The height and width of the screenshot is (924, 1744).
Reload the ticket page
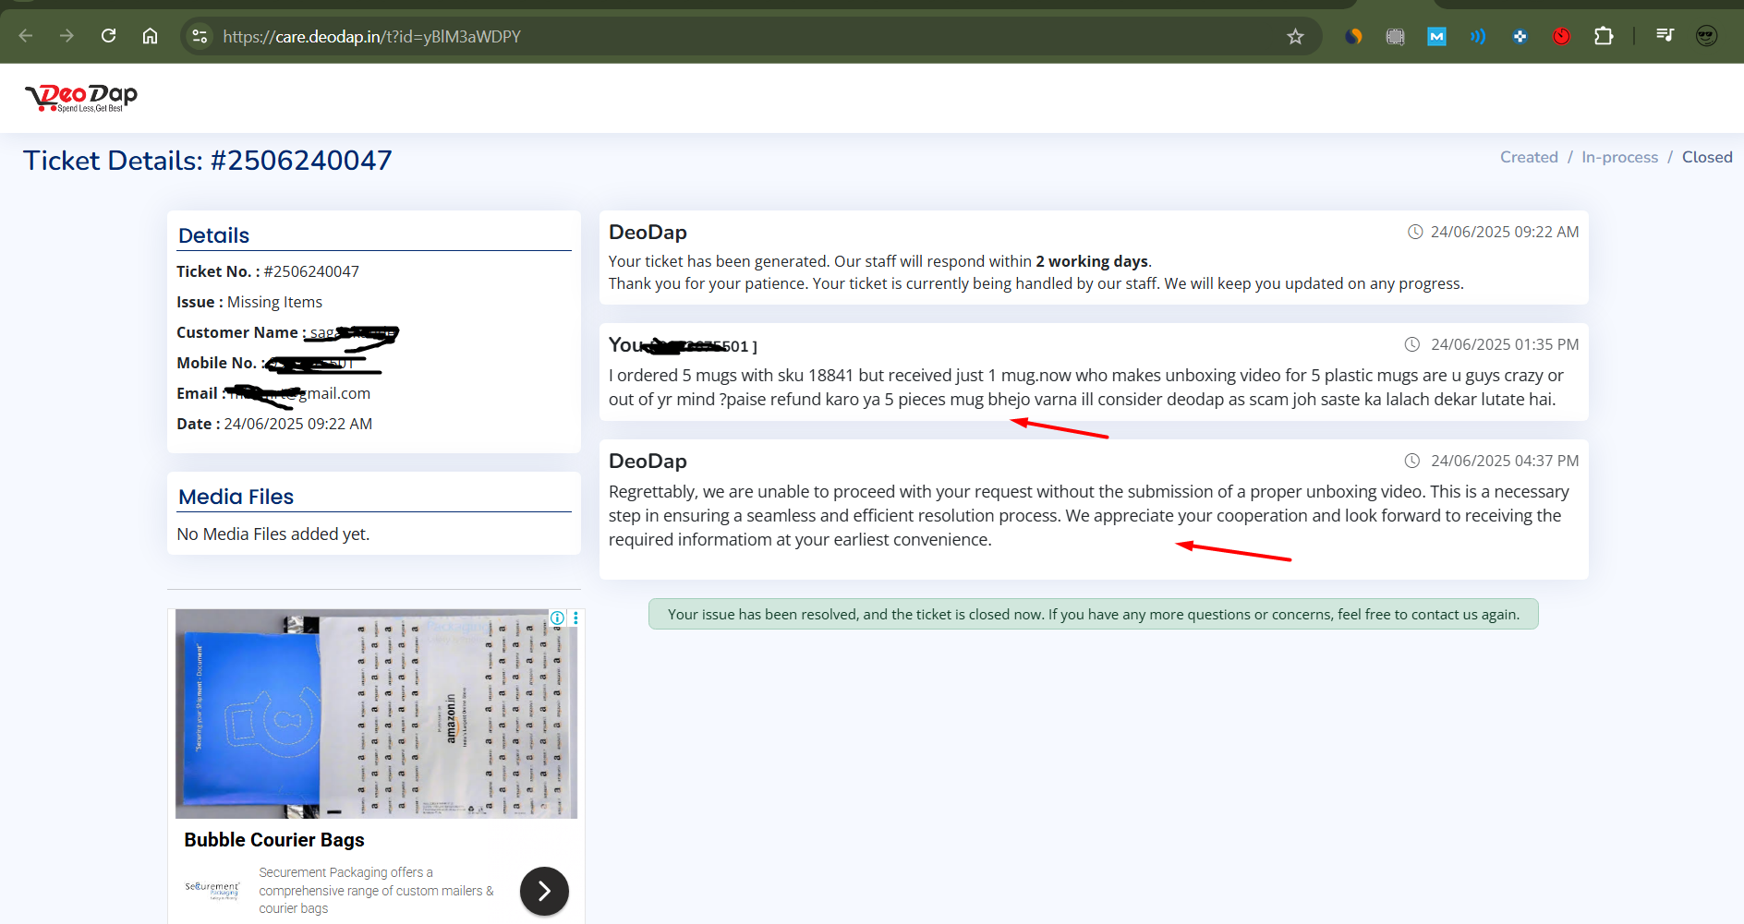click(x=108, y=36)
